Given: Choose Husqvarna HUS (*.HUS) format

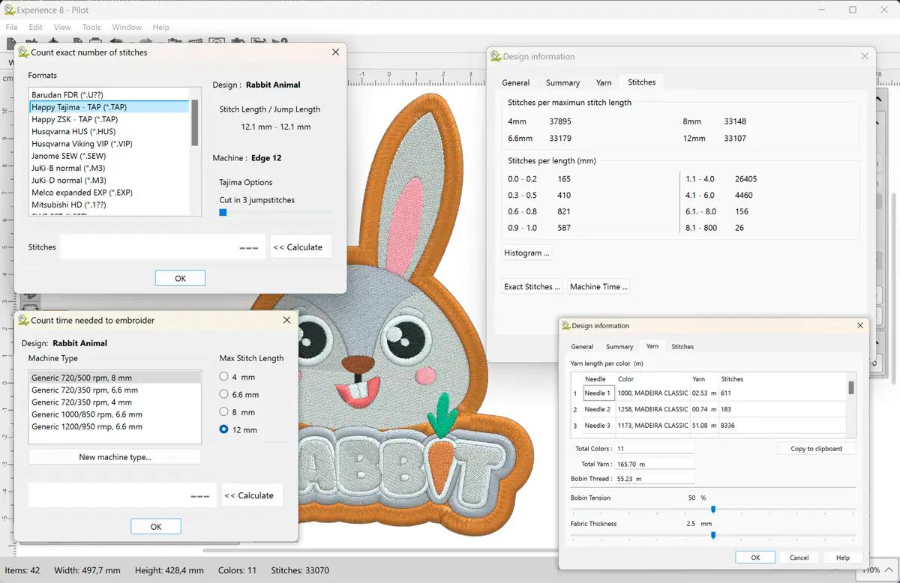Looking at the screenshot, I should pyautogui.click(x=109, y=131).
